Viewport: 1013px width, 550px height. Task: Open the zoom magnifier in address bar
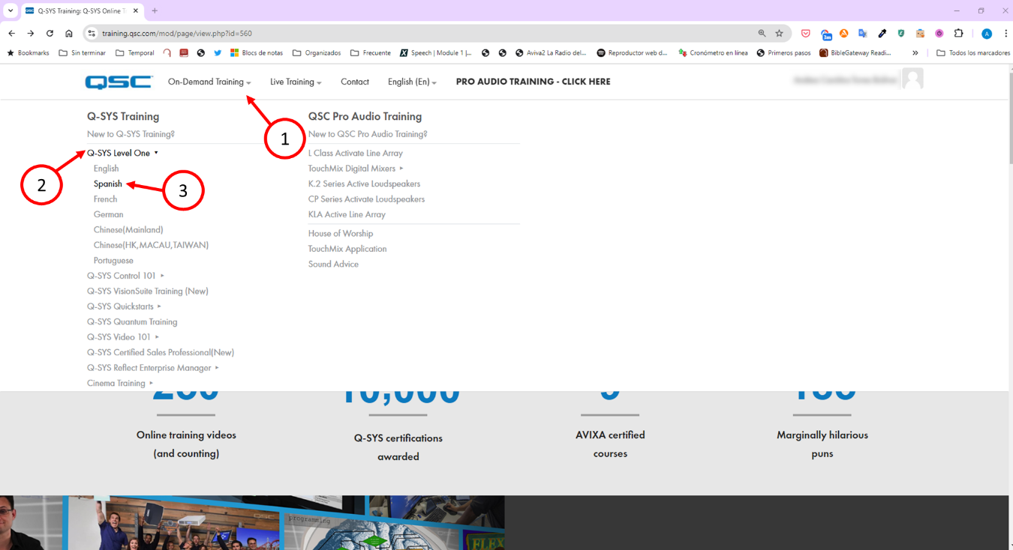point(762,33)
